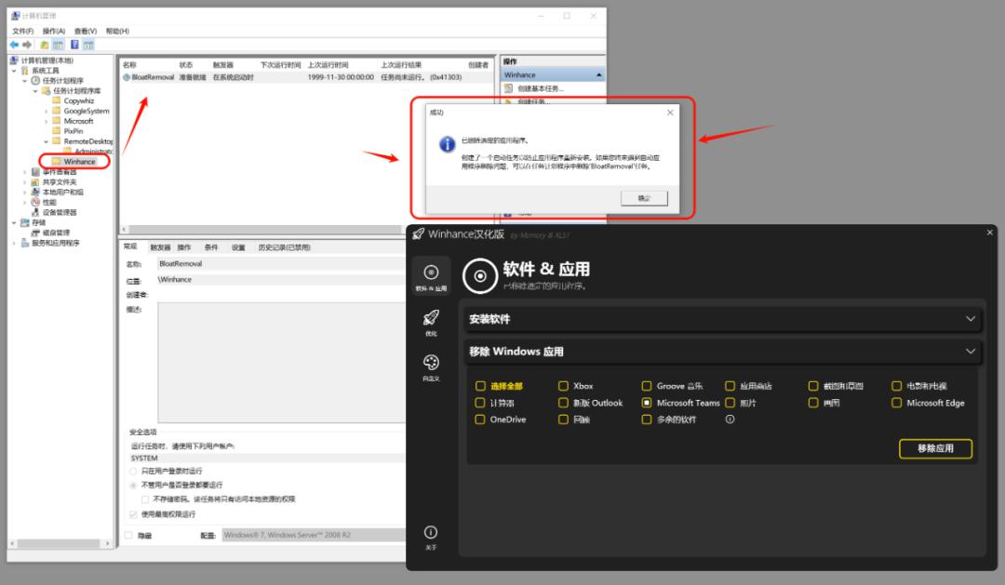Click the show/hide action pane toolbar icon
This screenshot has width=1005, height=585.
[x=88, y=45]
